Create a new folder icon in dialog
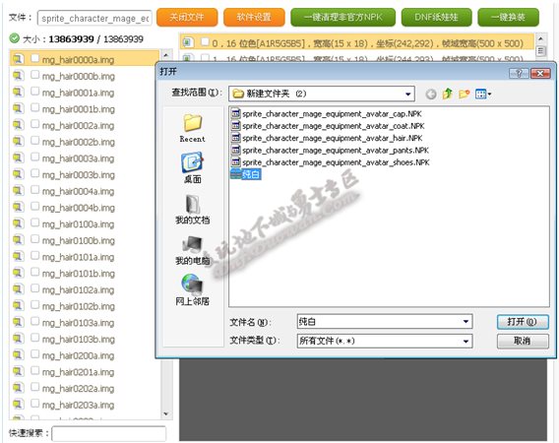Image resolution: width=559 pixels, height=443 pixels. point(464,95)
